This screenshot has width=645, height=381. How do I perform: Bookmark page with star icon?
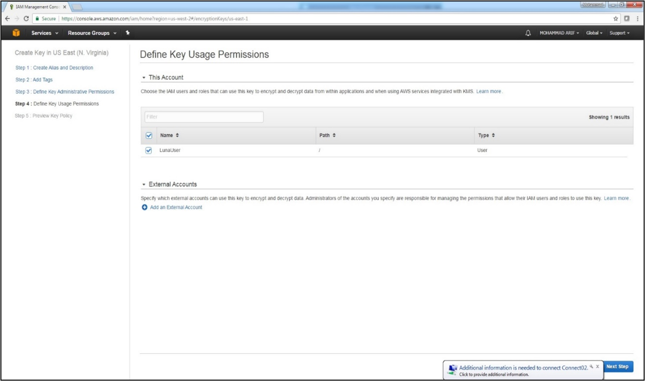click(x=616, y=18)
